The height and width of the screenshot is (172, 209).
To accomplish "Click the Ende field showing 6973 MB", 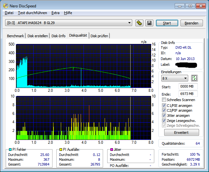I will [x=188, y=94].
